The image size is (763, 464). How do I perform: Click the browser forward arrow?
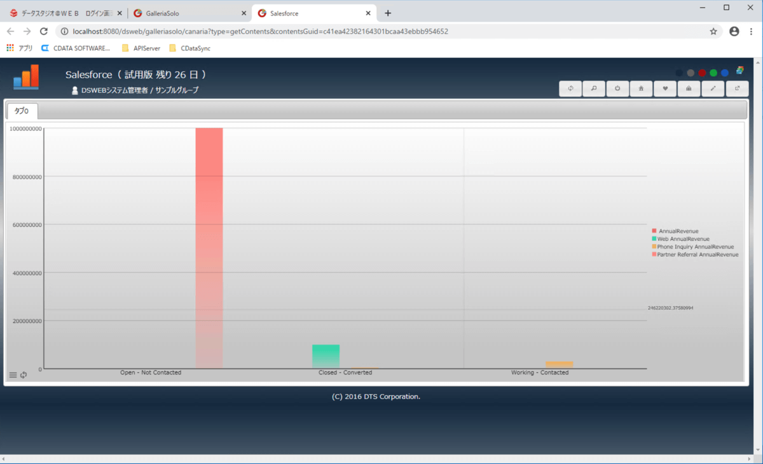tap(27, 31)
